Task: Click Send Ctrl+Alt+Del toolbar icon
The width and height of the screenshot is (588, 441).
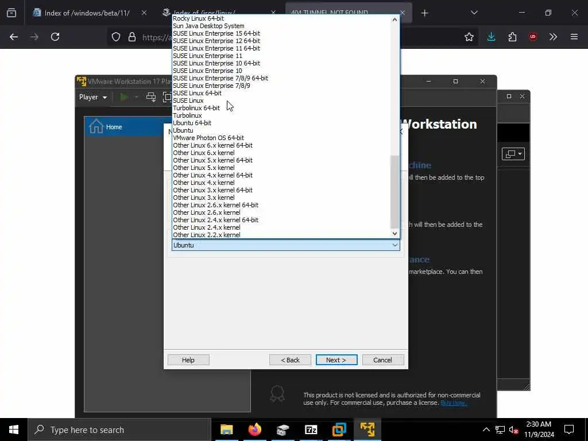Action: click(x=151, y=97)
